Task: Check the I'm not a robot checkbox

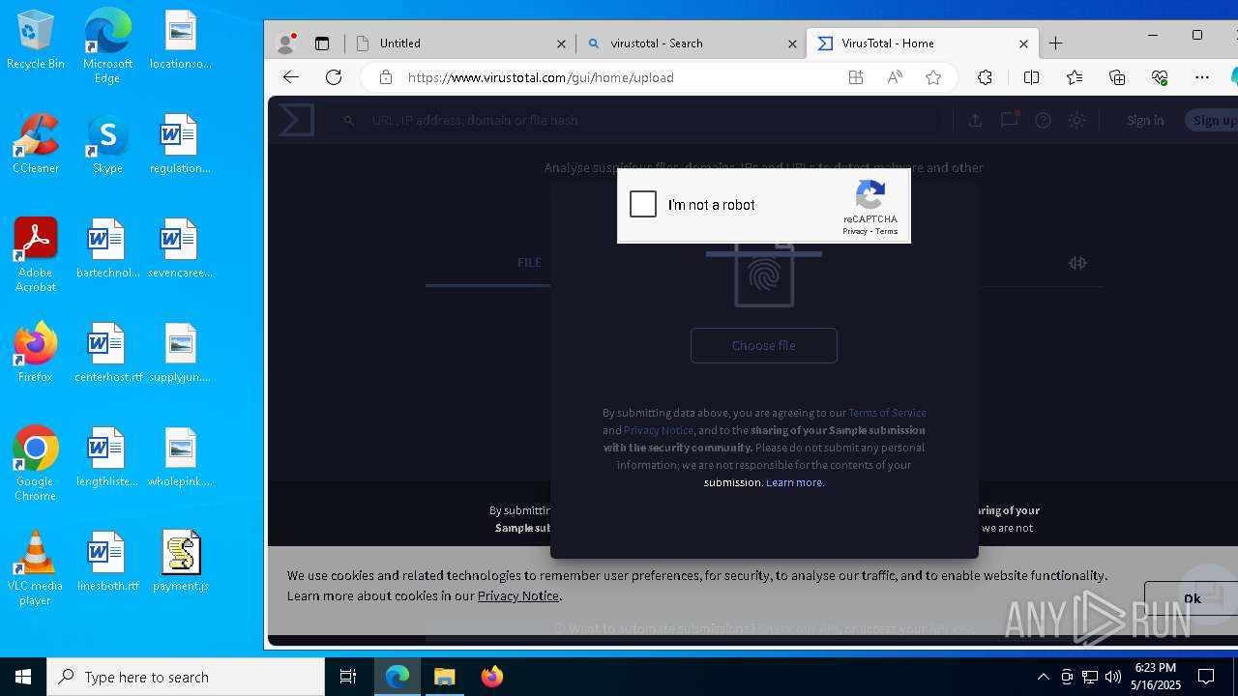Action: point(643,204)
